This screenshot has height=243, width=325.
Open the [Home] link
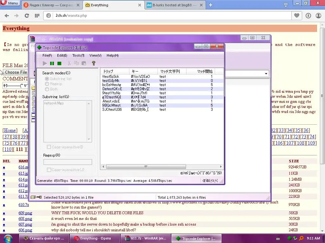[10, 130]
